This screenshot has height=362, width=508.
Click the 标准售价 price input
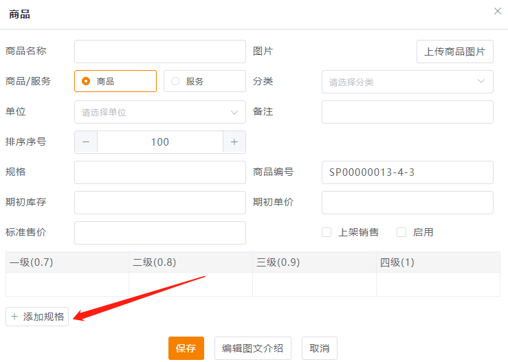click(159, 233)
